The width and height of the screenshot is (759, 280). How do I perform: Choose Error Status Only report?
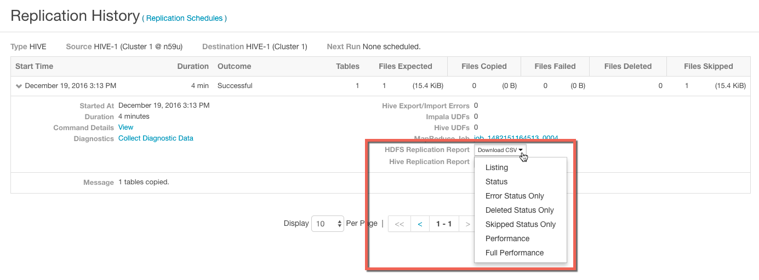click(515, 196)
